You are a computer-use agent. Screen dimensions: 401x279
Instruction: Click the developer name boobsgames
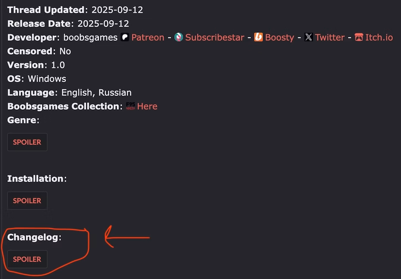coord(90,37)
